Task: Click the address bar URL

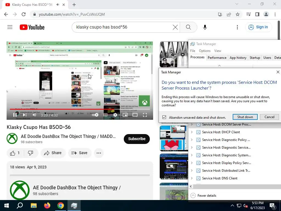Action: [x=72, y=14]
